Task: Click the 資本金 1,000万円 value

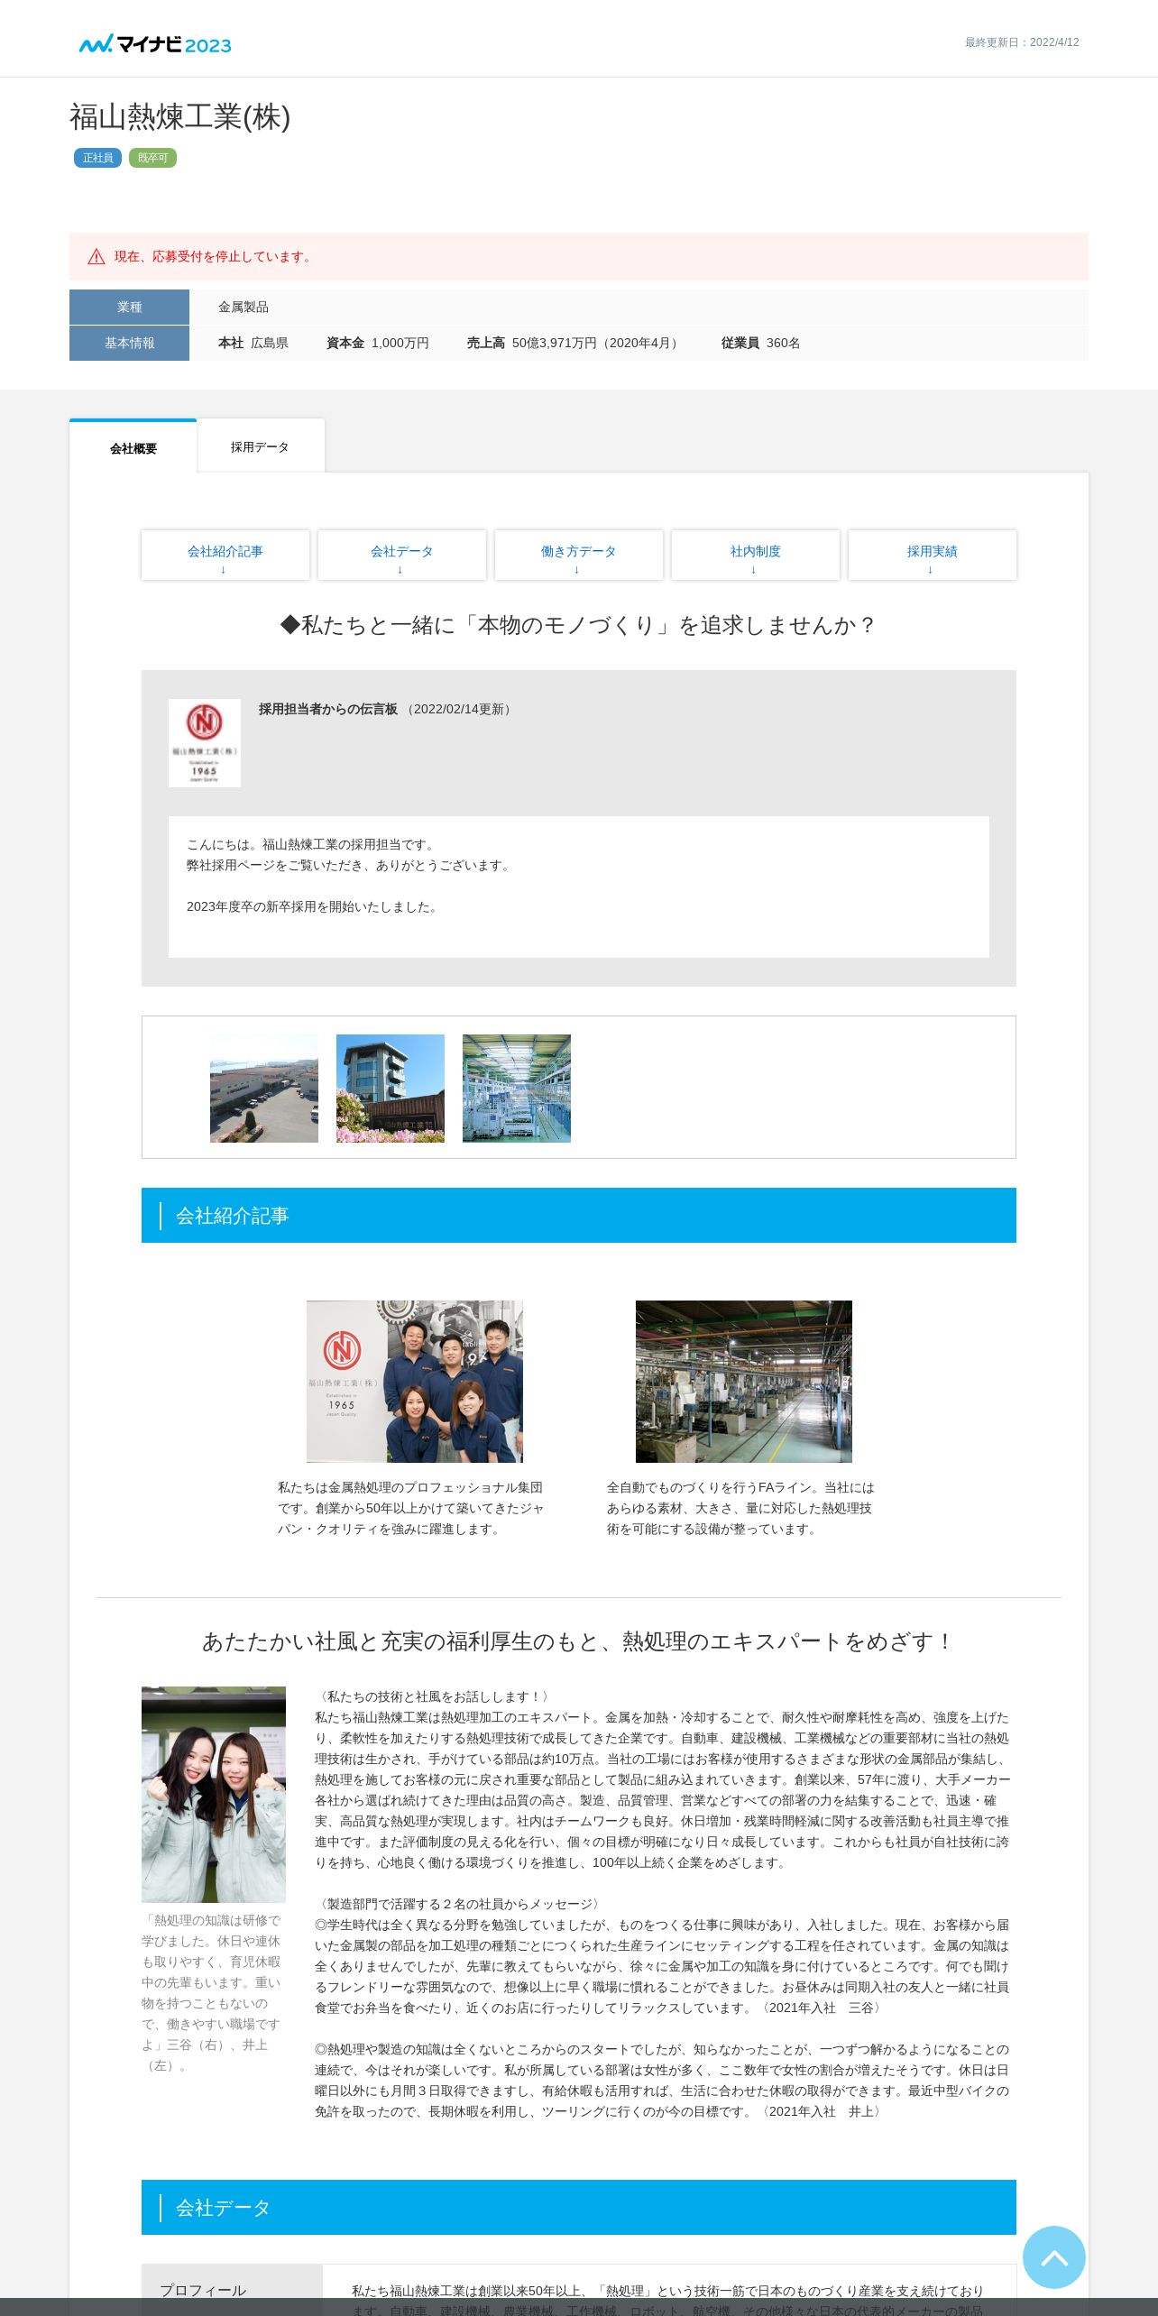Action: (x=378, y=344)
